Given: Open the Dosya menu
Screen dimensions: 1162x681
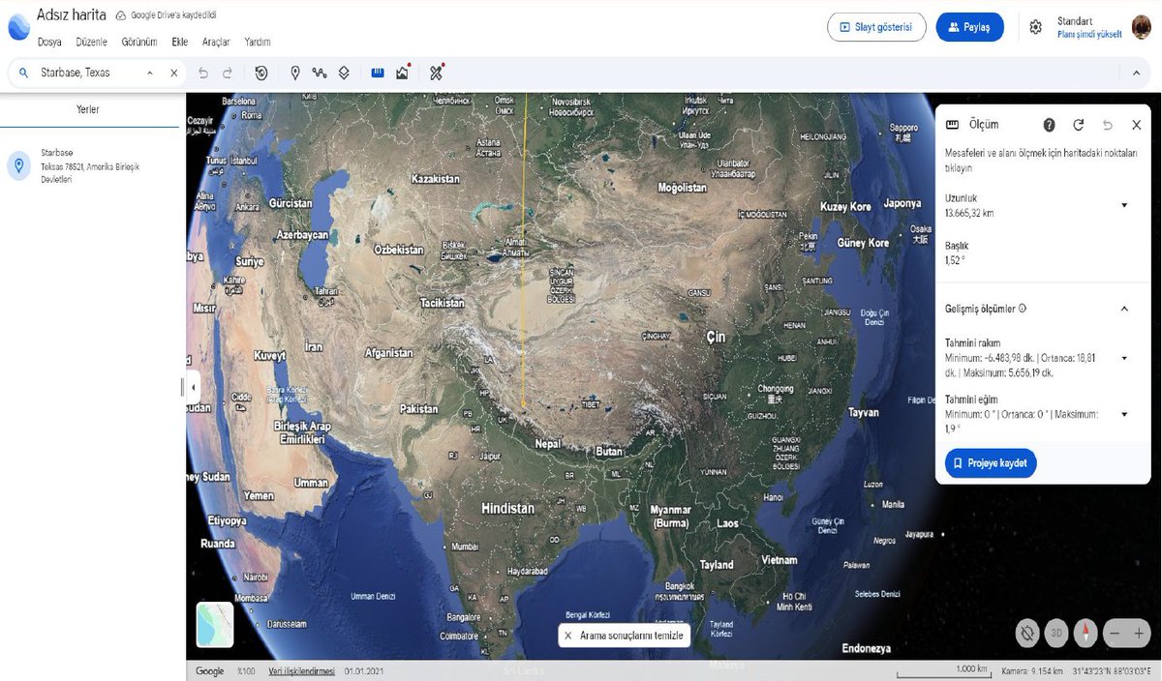Looking at the screenshot, I should tap(49, 43).
